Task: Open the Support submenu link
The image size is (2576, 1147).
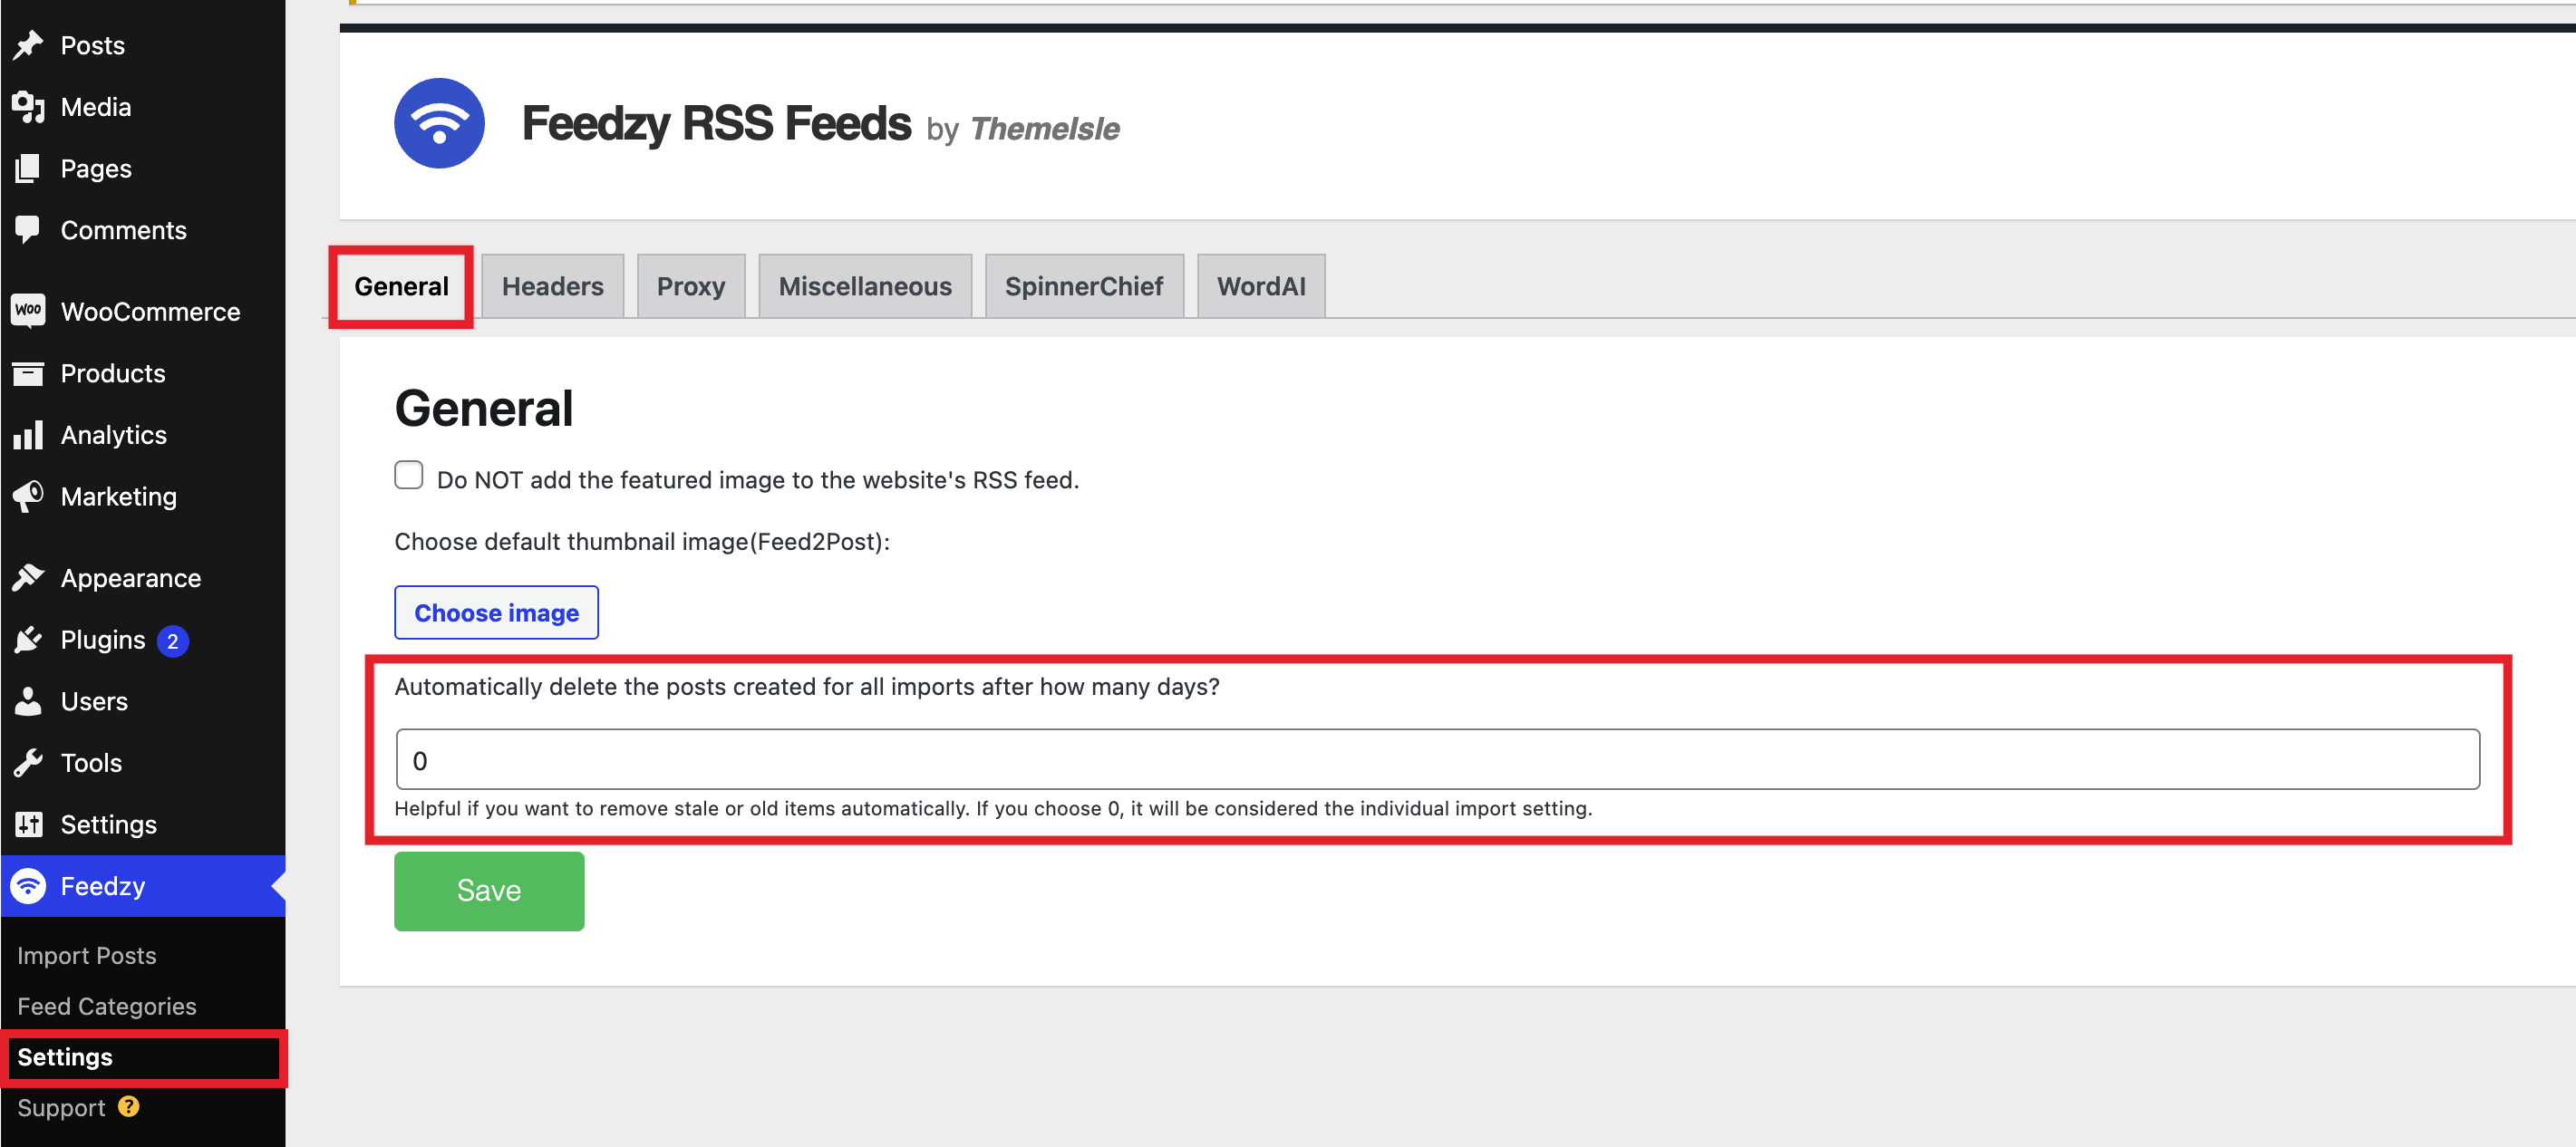Action: [x=60, y=1107]
